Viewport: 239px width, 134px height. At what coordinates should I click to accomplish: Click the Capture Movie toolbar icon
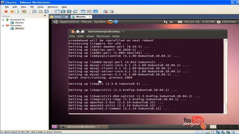[105, 12]
